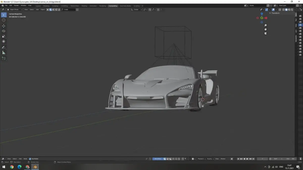
Task: Open the viewport shading options arrow
Action: [295, 10]
